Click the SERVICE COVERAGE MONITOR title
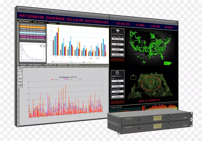202x141 pixels. [35, 10]
